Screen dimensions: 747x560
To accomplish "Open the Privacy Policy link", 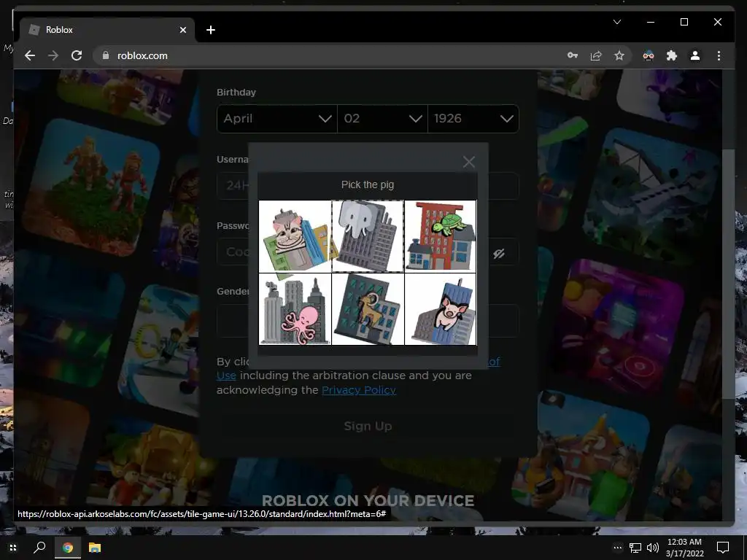I will (359, 390).
